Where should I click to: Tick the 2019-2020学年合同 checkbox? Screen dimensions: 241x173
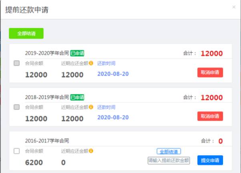coord(16,63)
